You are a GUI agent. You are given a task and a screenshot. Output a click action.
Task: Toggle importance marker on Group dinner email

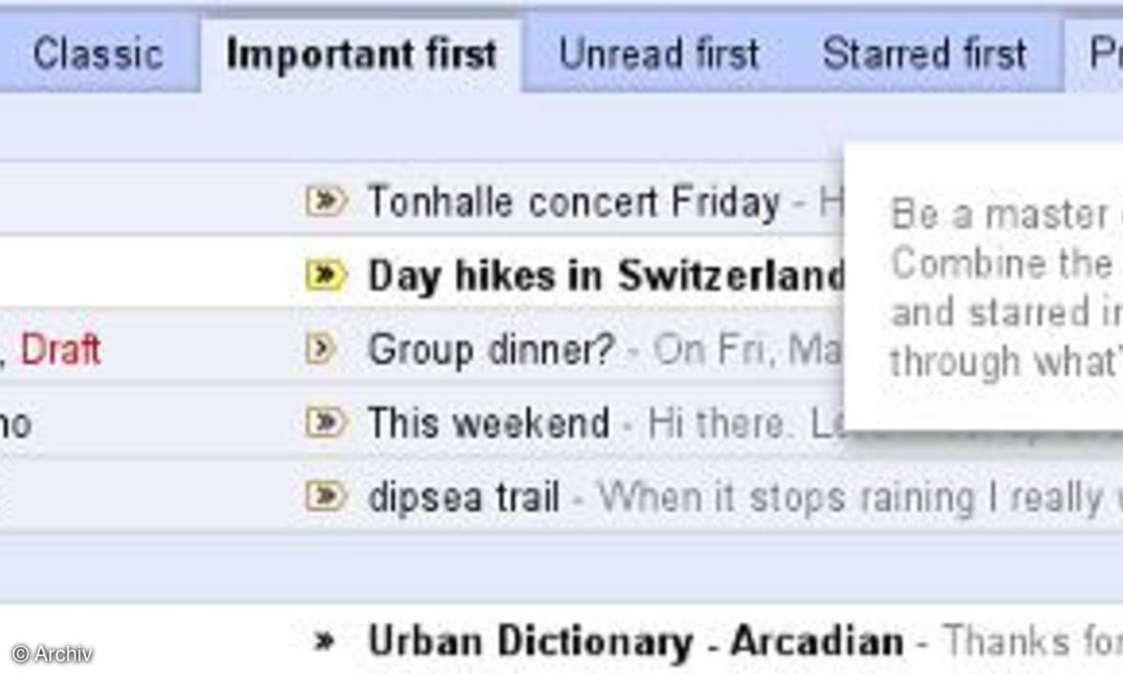tap(321, 349)
